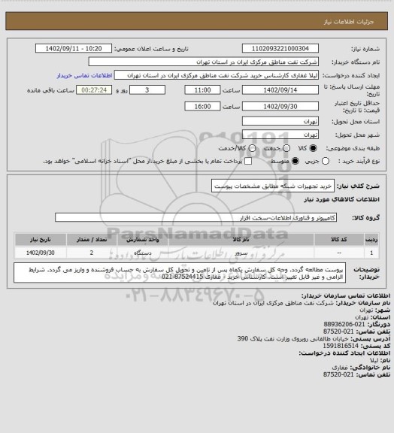Click the response deadline time 11:00
This screenshot has height=433, width=394.
coord(202,90)
